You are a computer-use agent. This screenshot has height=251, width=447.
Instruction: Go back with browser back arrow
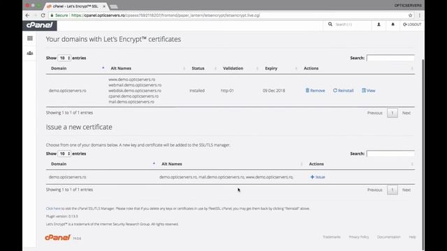coord(27,15)
